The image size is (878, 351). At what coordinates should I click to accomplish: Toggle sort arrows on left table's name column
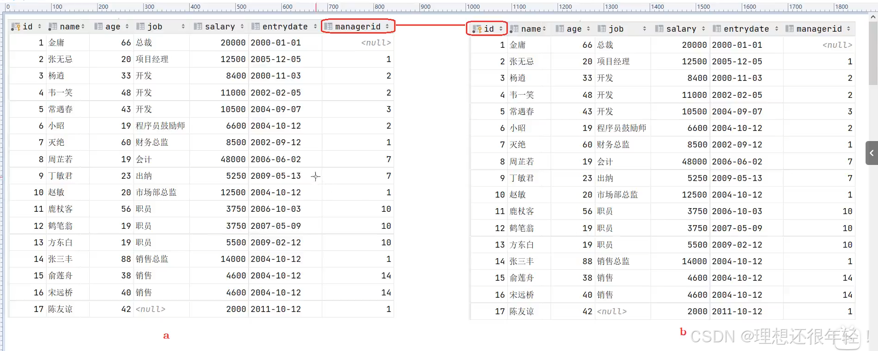pos(83,27)
